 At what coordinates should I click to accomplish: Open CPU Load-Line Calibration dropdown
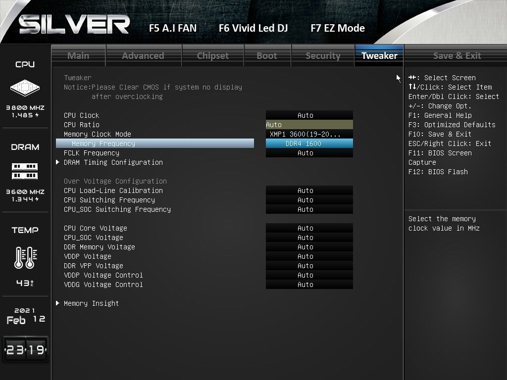(x=309, y=190)
